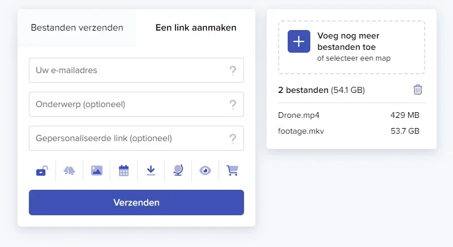The width and height of the screenshot is (453, 247).
Task: Click the globe icon in options row
Action: (x=178, y=170)
